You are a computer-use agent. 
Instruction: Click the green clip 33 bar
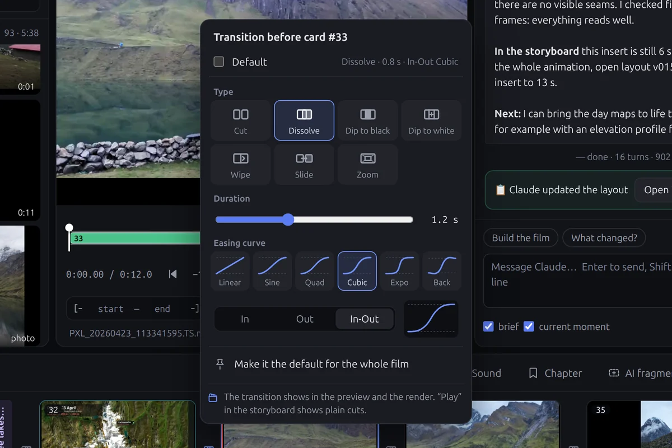[136, 238]
